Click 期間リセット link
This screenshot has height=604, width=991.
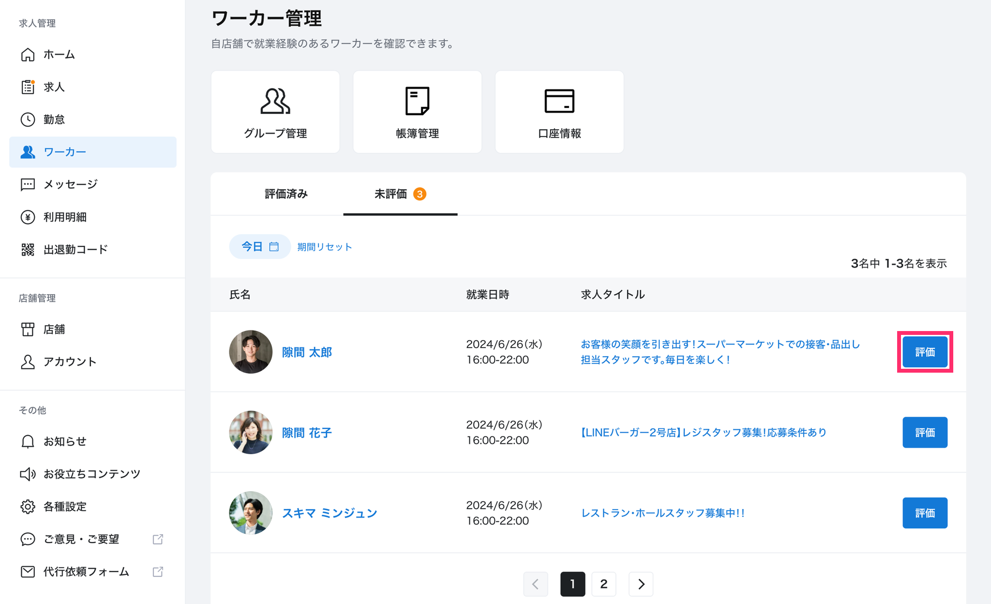pos(324,247)
